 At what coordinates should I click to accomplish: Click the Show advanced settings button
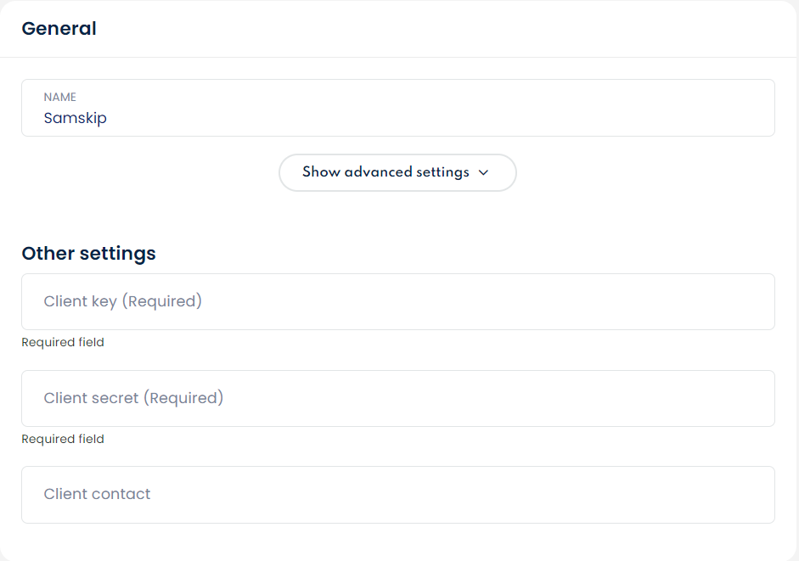pos(397,172)
